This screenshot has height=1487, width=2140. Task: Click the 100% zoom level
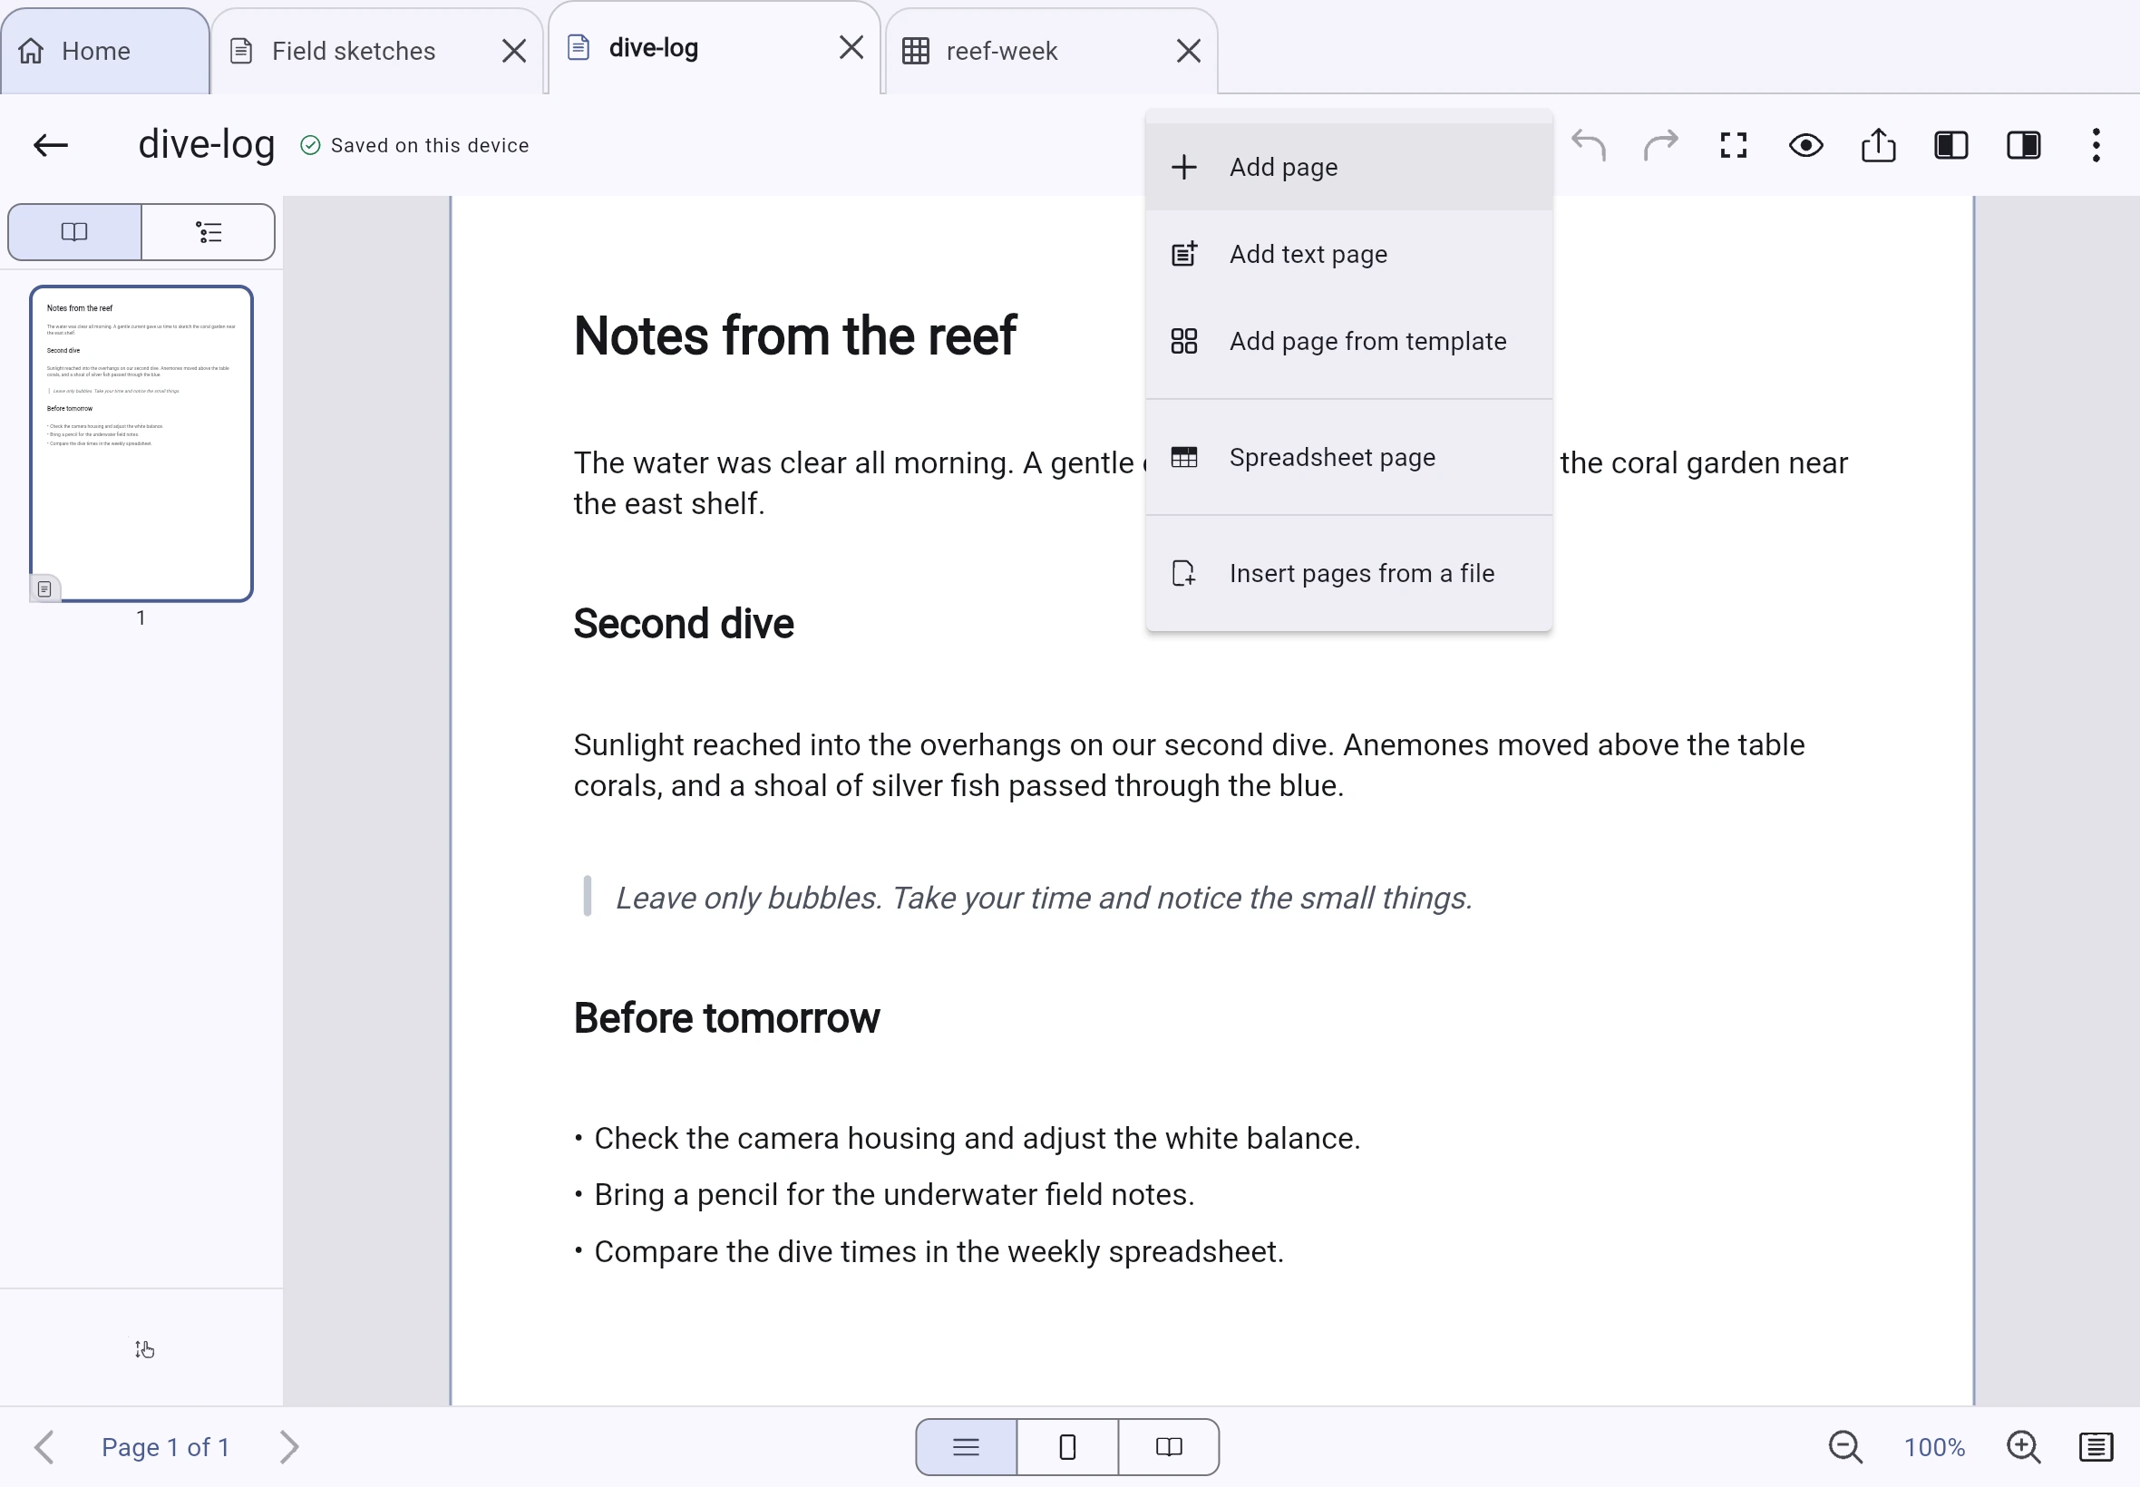(x=1934, y=1447)
